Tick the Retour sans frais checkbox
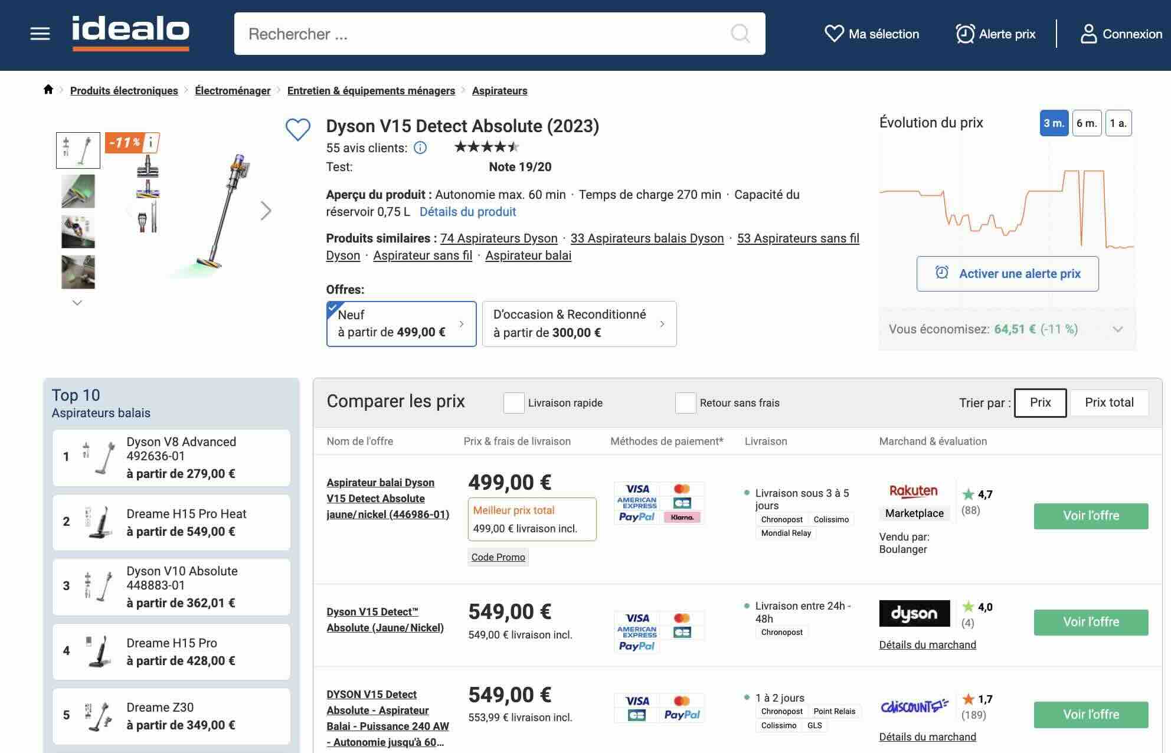 [685, 403]
